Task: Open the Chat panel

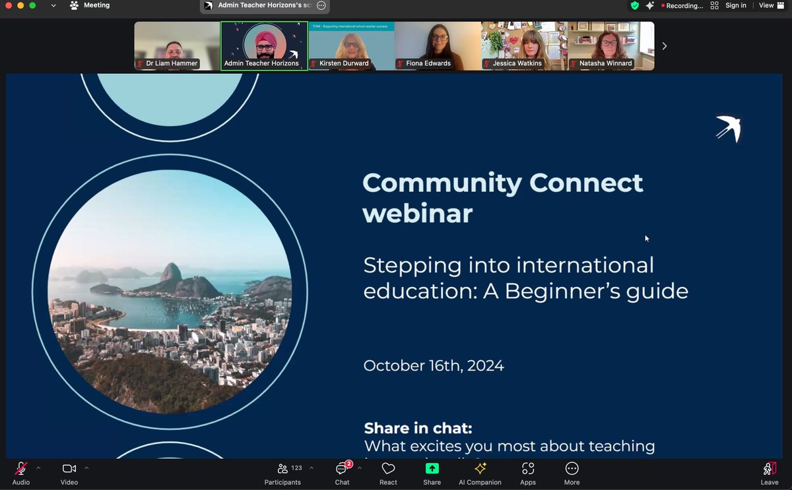Action: click(x=342, y=473)
